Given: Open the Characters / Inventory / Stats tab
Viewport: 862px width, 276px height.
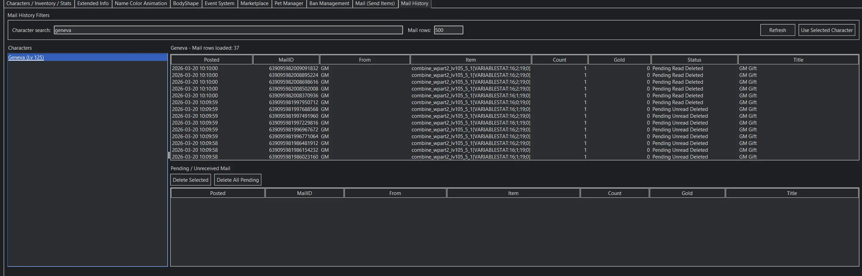Looking at the screenshot, I should (x=39, y=3).
